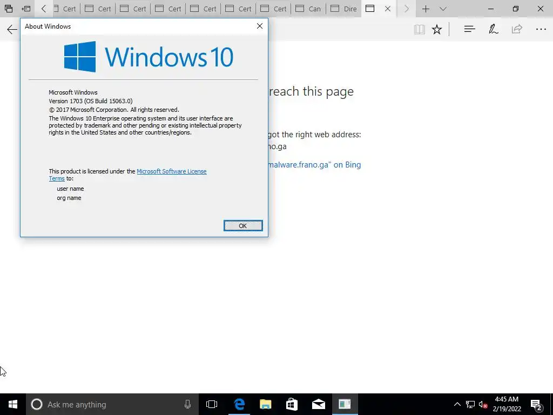Open Task View from the taskbar

pyautogui.click(x=212, y=404)
